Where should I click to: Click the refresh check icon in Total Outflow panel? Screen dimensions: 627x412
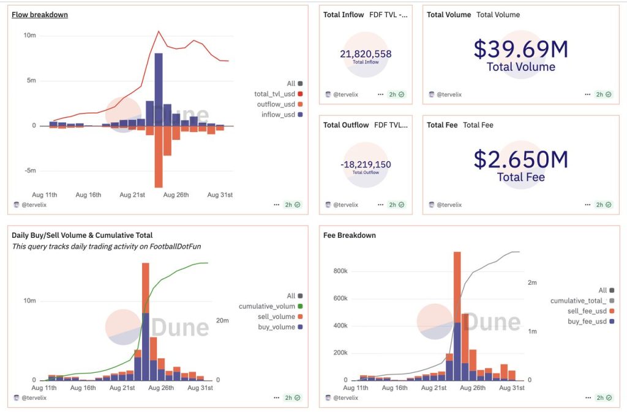pyautogui.click(x=402, y=205)
